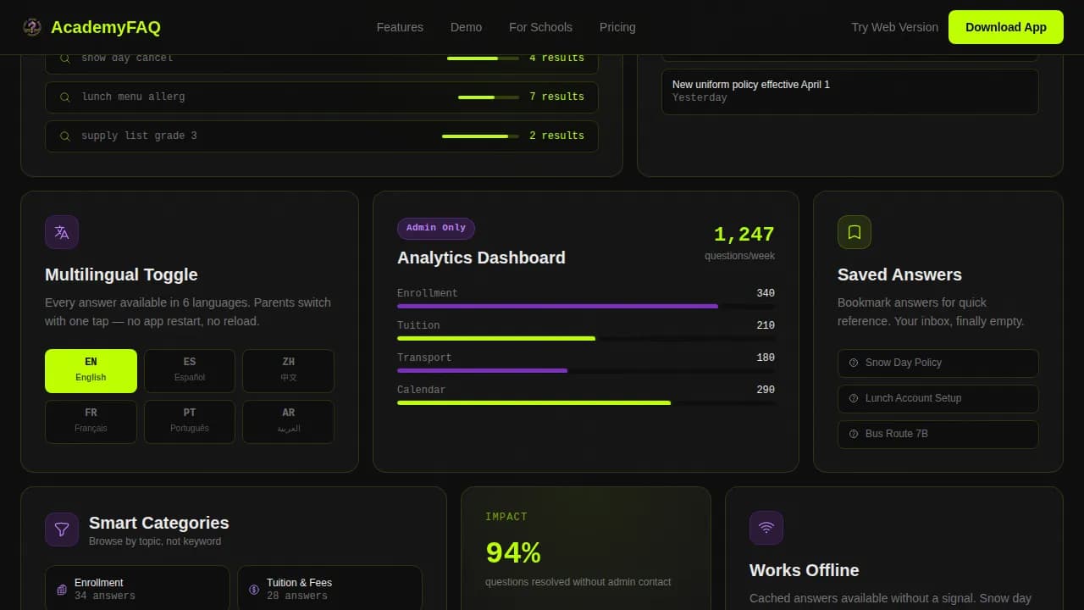Open the Demo nav item
The width and height of the screenshot is (1084, 610).
[466, 27]
